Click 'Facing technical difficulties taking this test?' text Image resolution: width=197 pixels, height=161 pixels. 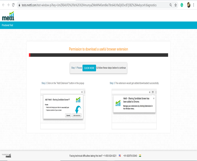click(x=86, y=156)
